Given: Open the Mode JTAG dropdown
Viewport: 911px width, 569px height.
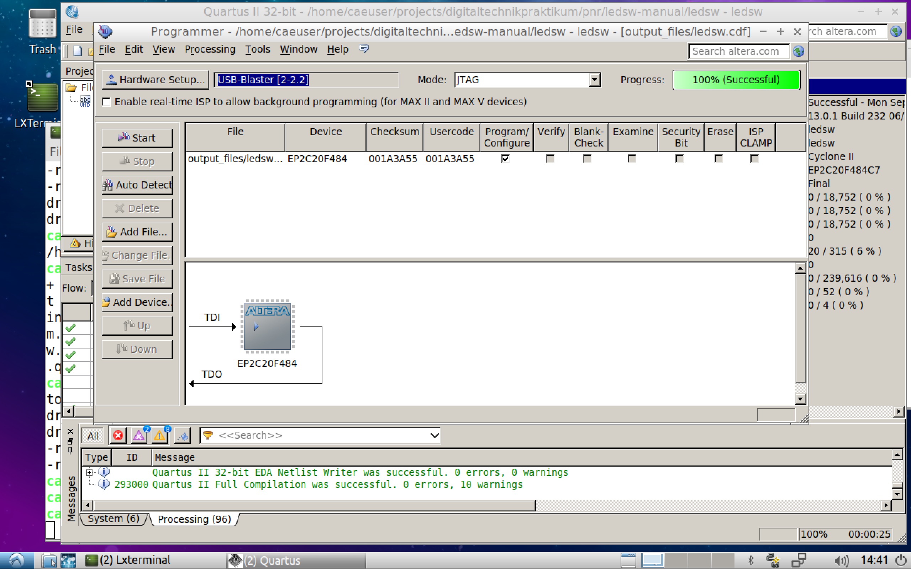Looking at the screenshot, I should 594,80.
